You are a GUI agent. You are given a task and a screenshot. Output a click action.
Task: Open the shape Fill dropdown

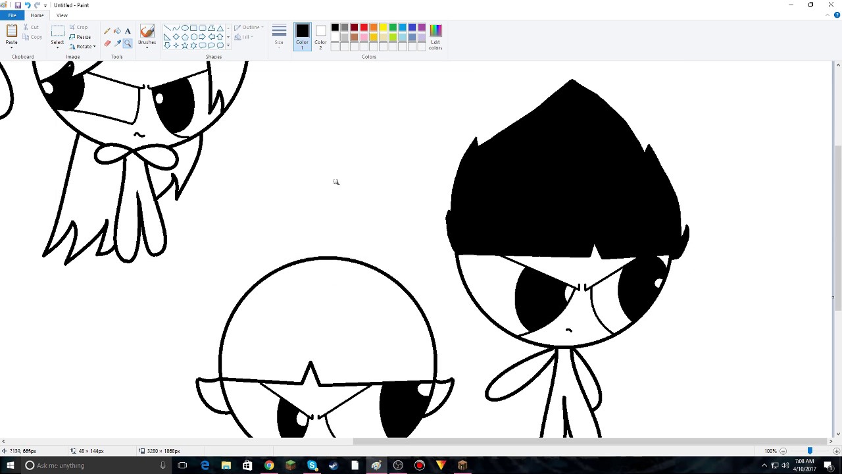point(244,37)
